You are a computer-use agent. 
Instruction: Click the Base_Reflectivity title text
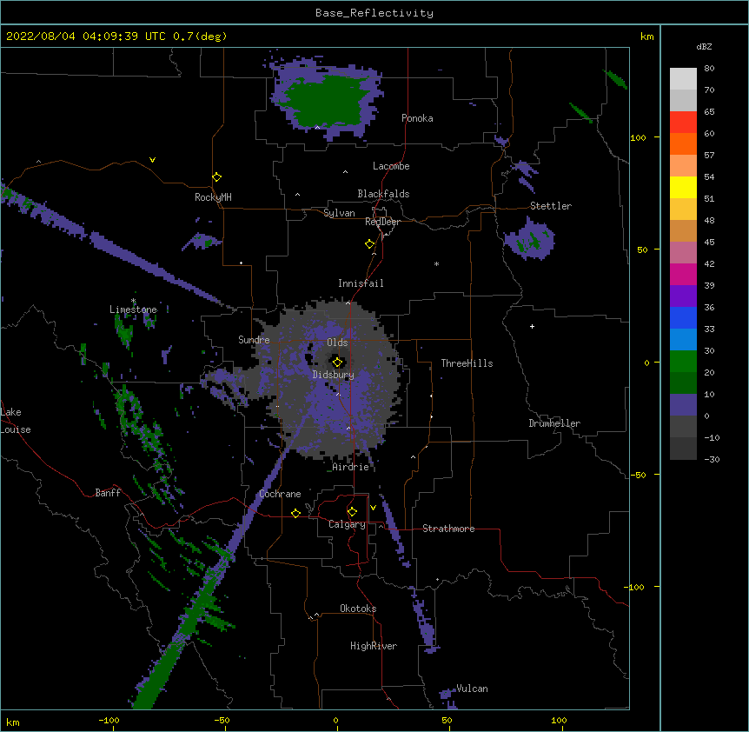374,13
